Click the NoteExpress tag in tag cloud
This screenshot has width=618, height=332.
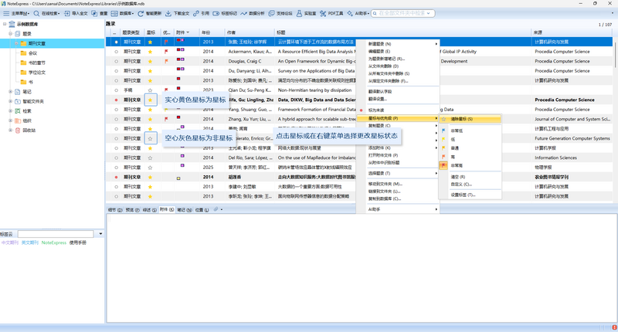coord(54,242)
